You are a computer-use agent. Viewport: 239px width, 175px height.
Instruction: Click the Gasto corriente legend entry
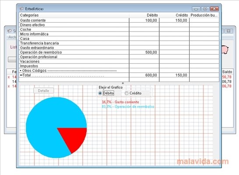tap(120, 102)
